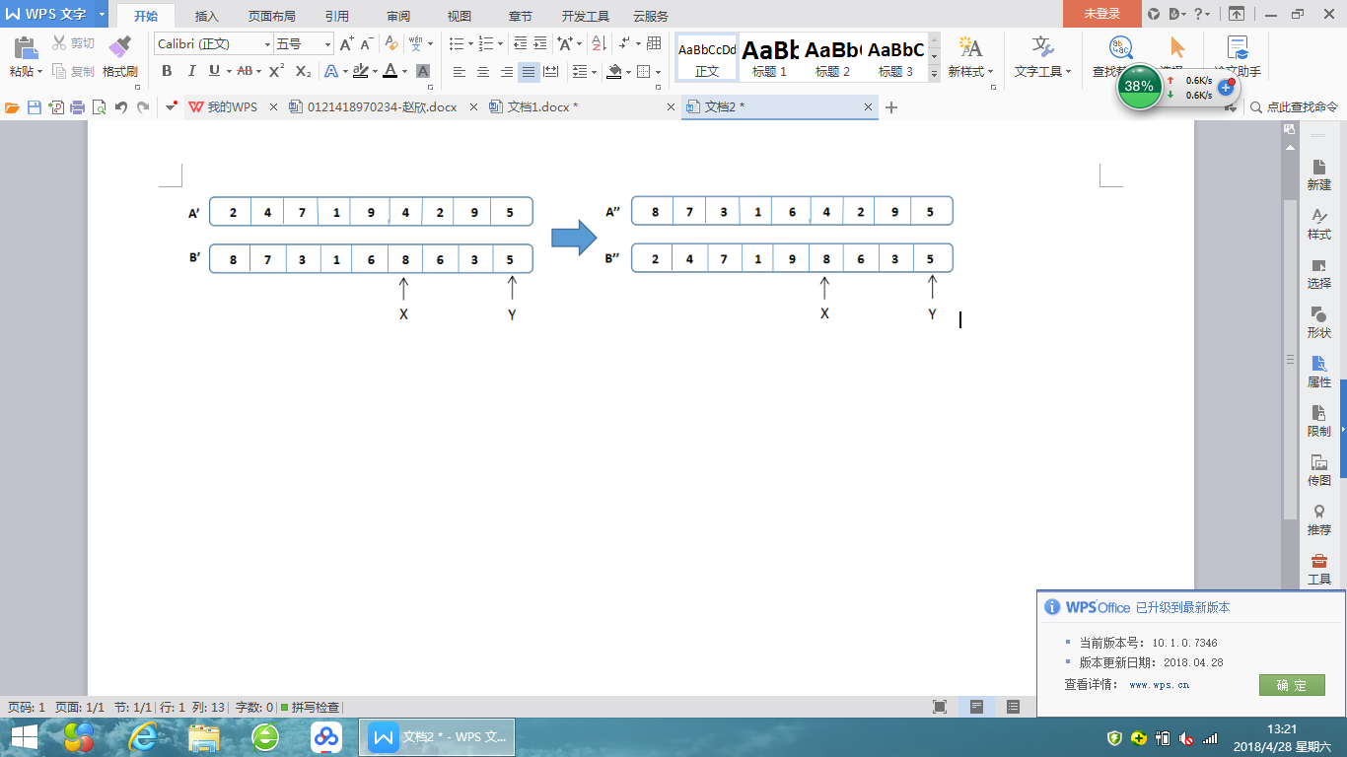Open Internet Explorer from taskbar
This screenshot has width=1347, height=757.
(x=145, y=737)
